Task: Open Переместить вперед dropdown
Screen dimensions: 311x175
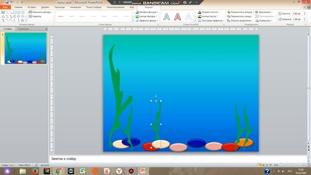Action: click(x=241, y=12)
